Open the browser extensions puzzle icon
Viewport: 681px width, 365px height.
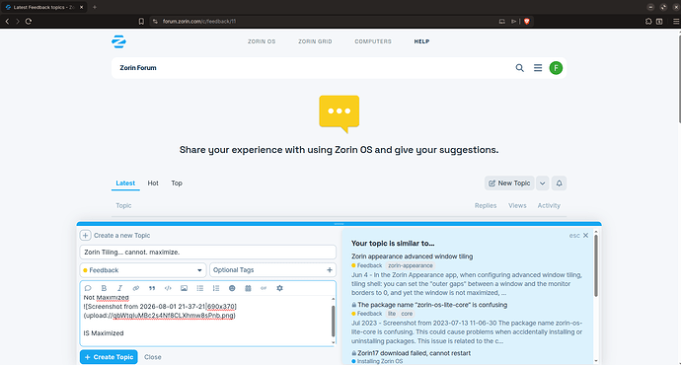648,22
